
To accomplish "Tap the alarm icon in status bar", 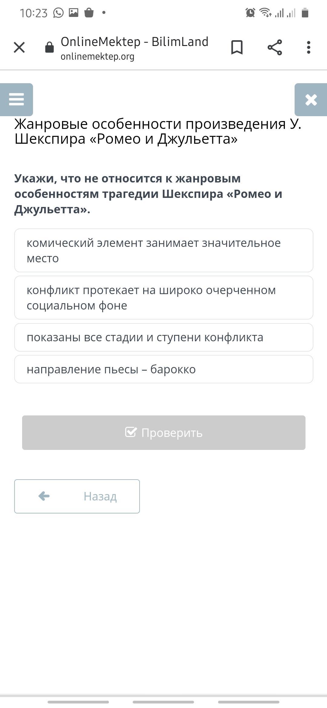I will [250, 13].
